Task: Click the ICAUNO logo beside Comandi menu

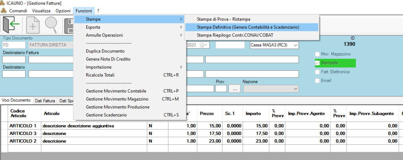Action: 4,11
